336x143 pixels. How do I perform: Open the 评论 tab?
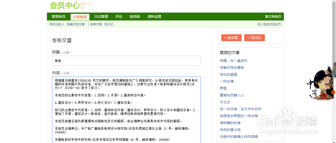119,17
